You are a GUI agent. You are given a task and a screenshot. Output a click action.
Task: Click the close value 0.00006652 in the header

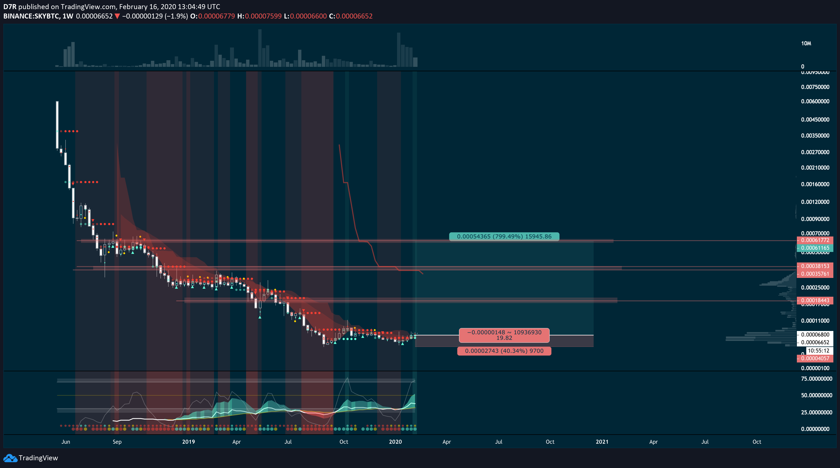[x=354, y=16]
